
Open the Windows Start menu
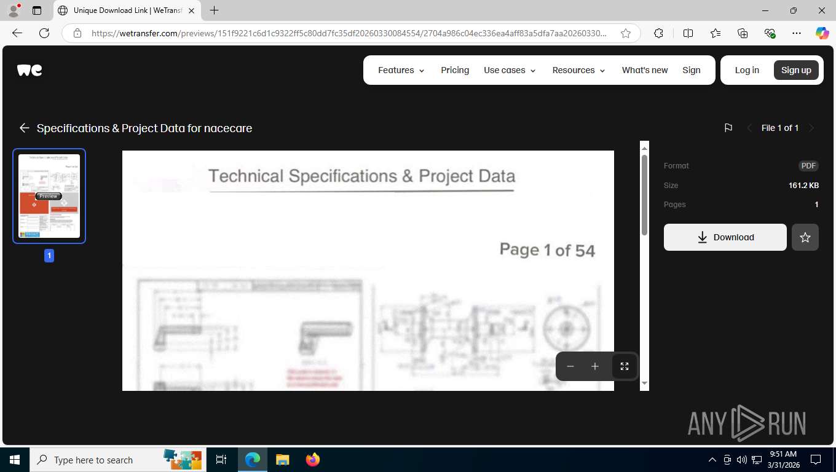15,460
